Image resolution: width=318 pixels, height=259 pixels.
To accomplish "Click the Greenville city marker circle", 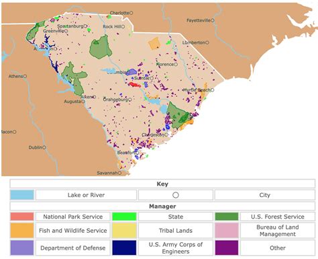I will [x=66, y=31].
